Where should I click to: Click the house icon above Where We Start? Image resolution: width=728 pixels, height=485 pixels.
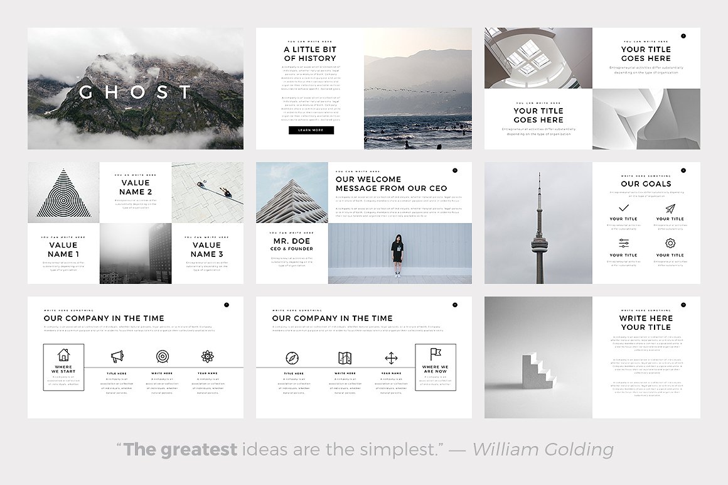tap(63, 355)
